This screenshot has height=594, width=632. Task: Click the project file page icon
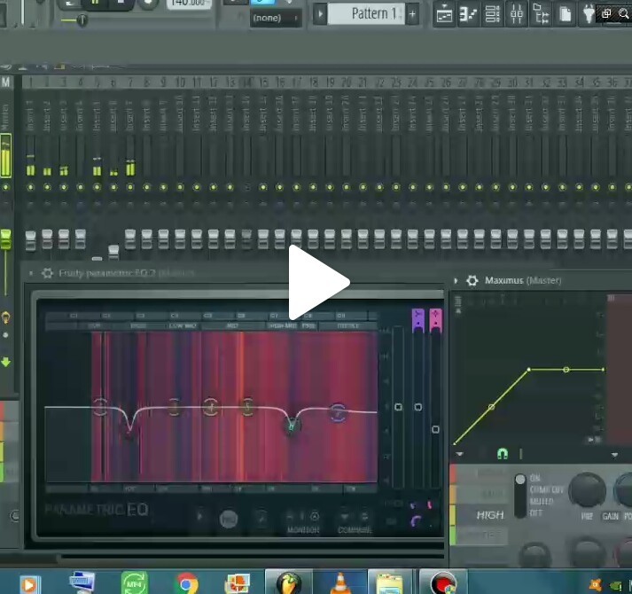[x=566, y=15]
